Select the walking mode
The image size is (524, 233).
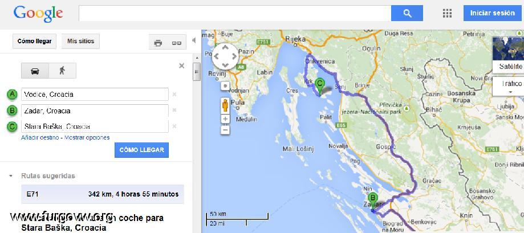pyautogui.click(x=63, y=71)
